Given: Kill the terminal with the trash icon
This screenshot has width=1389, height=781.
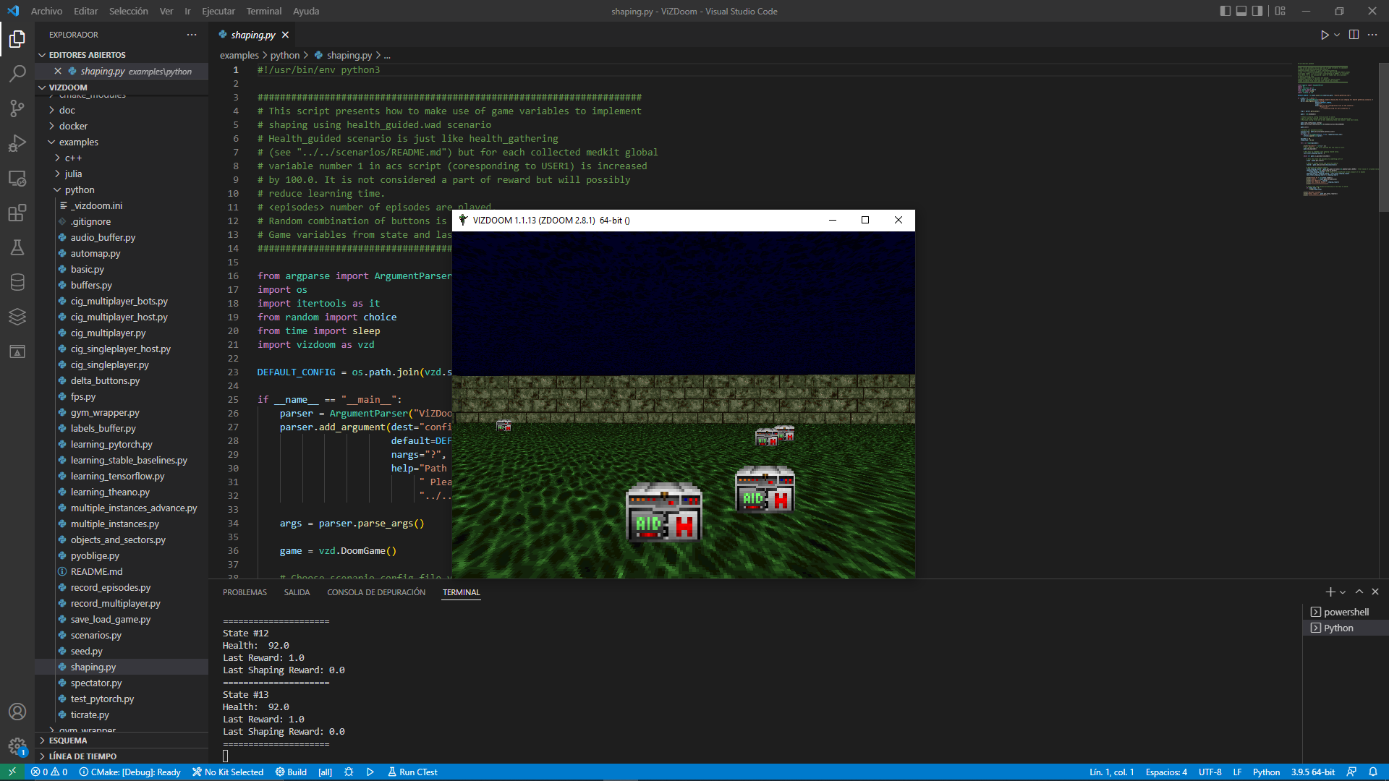Looking at the screenshot, I should click(x=1374, y=592).
